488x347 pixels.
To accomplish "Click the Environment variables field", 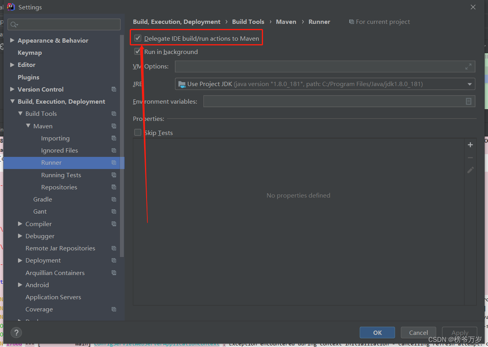I will click(x=339, y=101).
